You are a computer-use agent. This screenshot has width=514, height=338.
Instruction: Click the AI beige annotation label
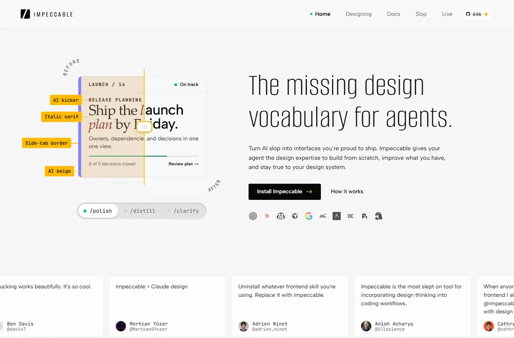(59, 171)
